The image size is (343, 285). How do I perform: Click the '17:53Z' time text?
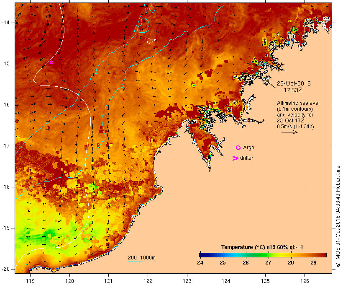click(x=293, y=90)
